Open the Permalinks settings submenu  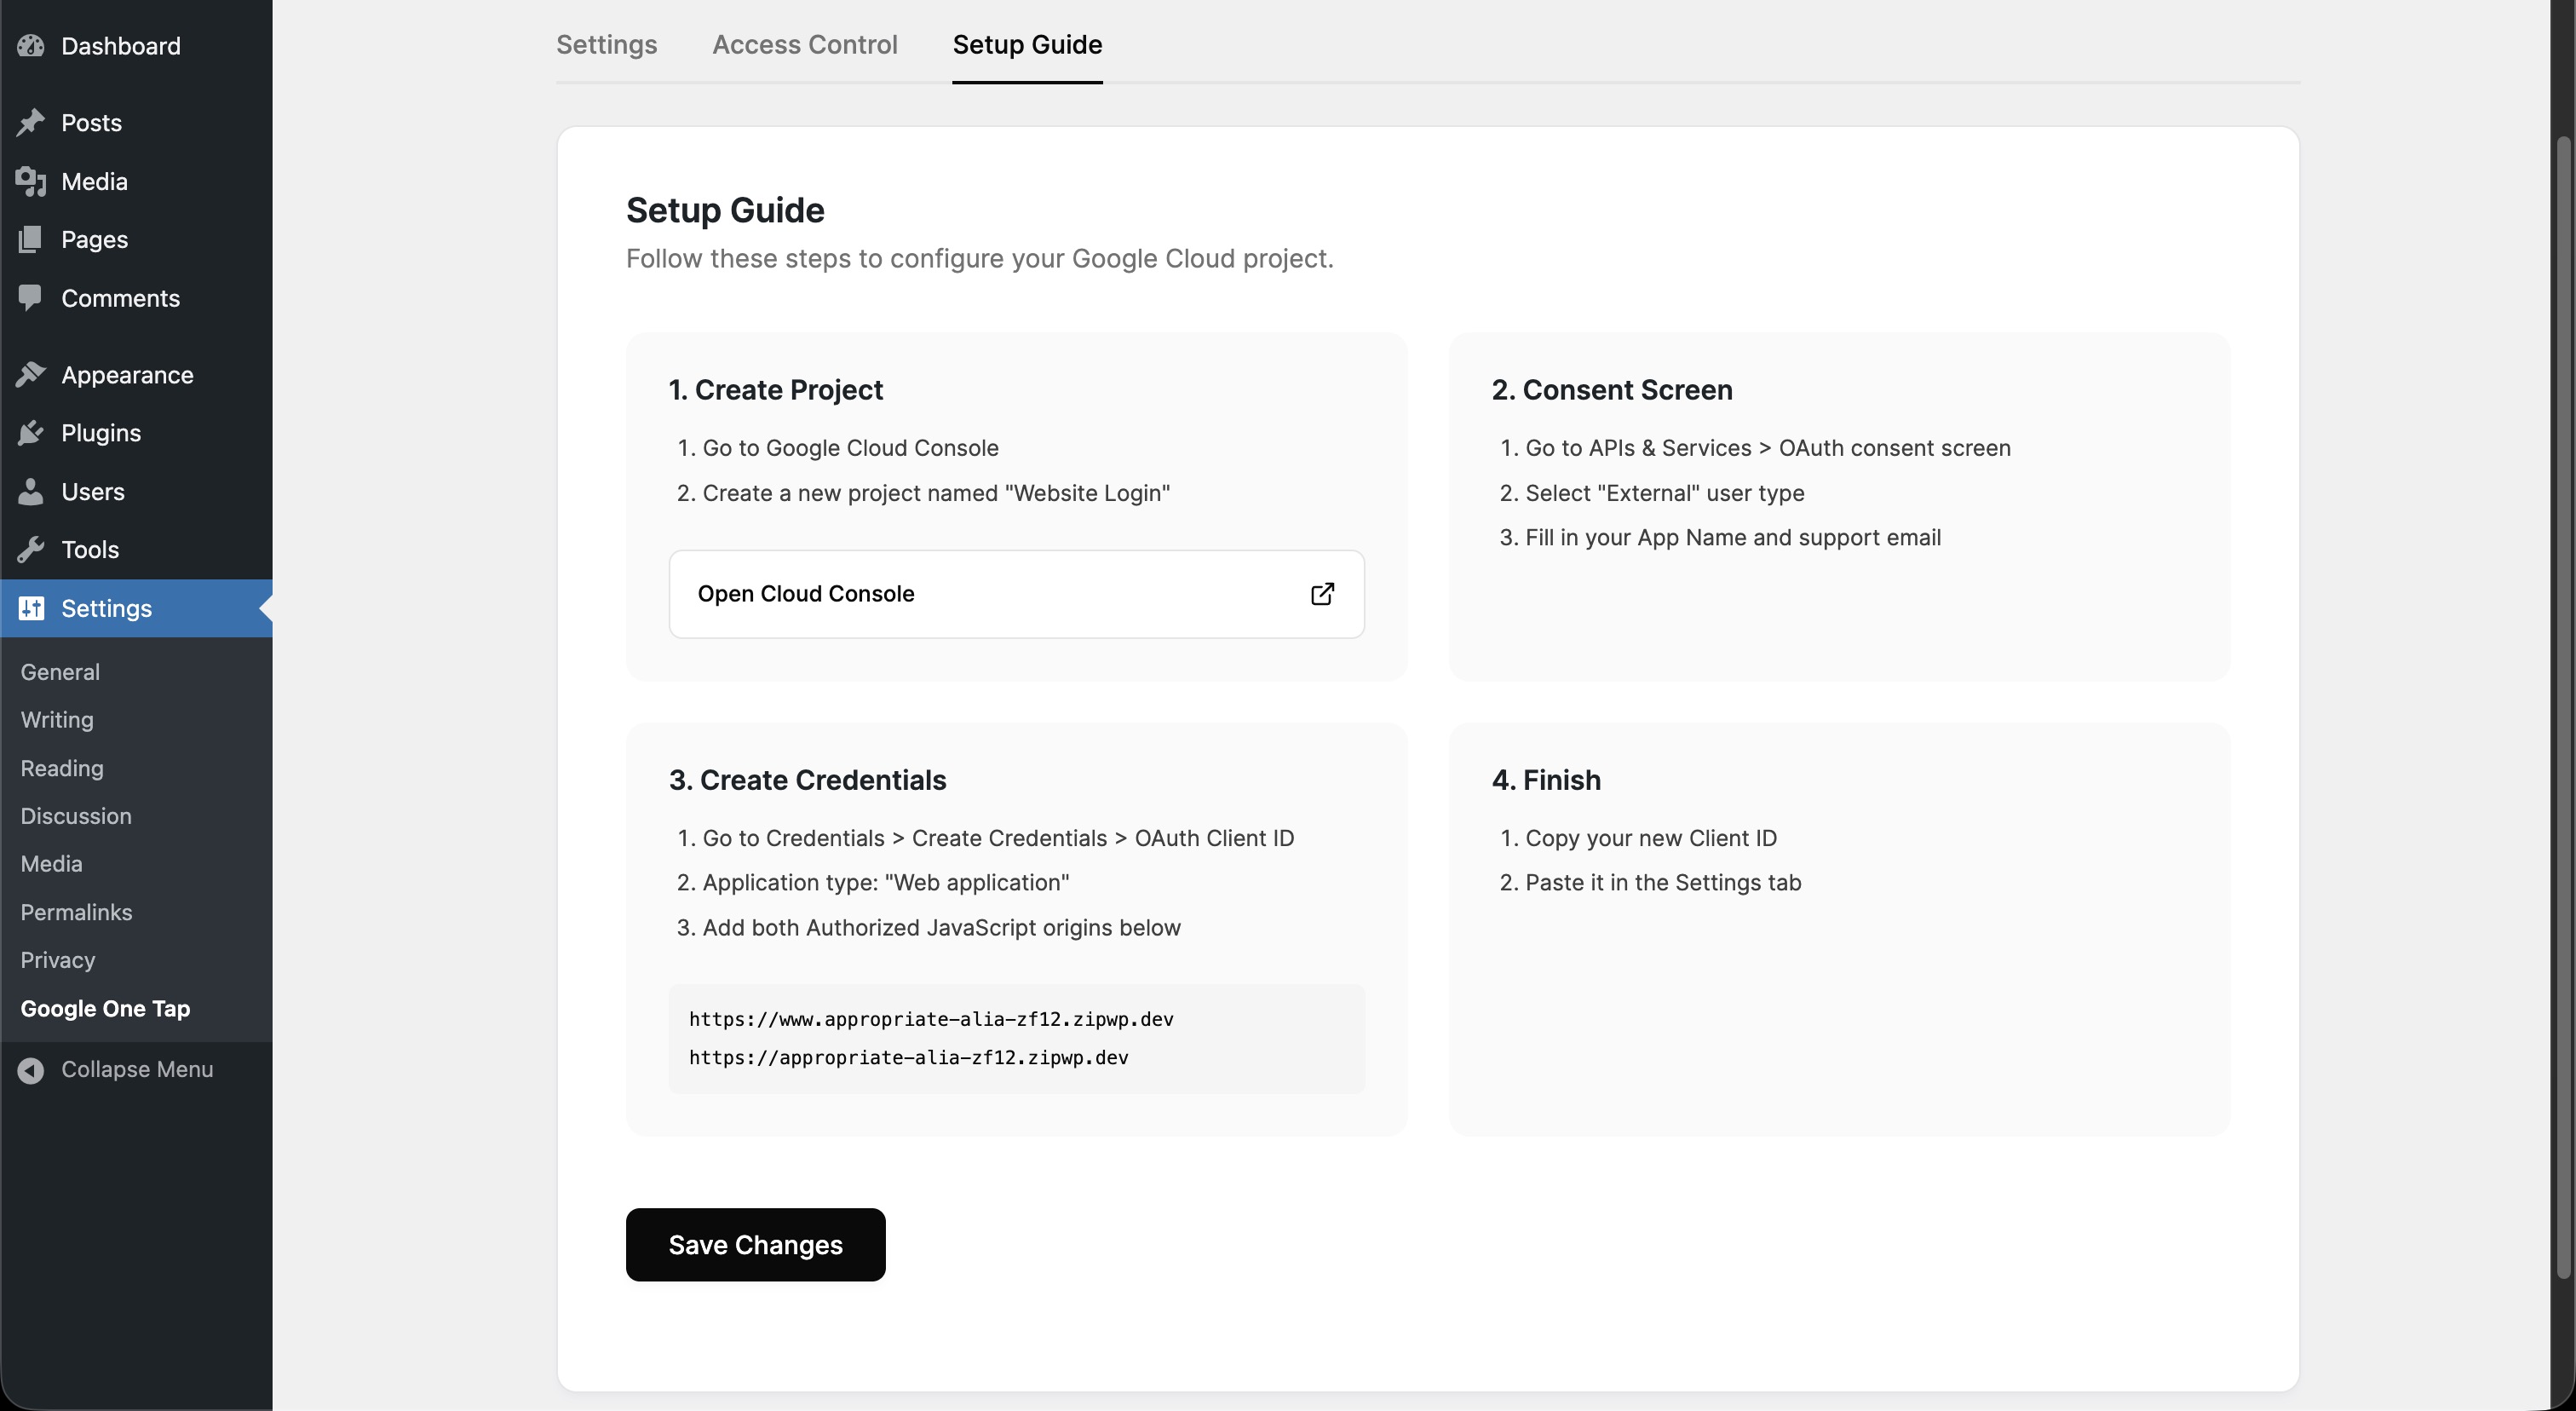pyautogui.click(x=76, y=912)
